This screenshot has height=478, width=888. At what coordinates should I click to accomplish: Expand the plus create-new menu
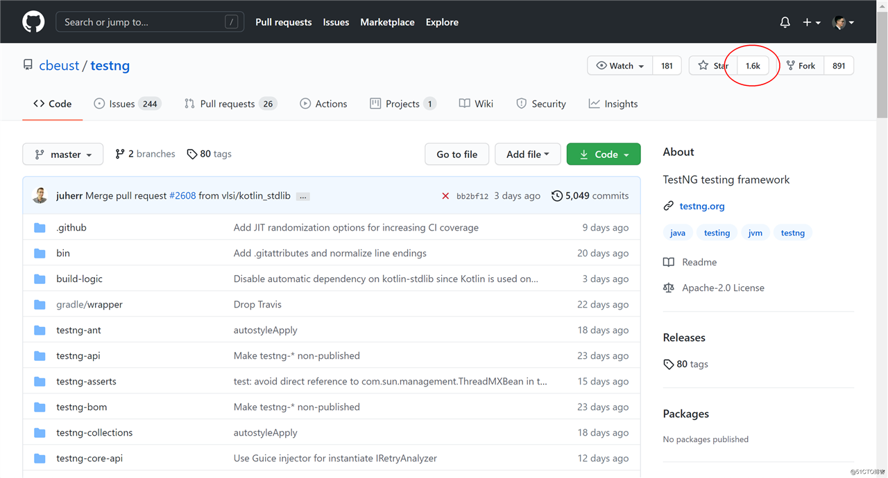tap(812, 22)
